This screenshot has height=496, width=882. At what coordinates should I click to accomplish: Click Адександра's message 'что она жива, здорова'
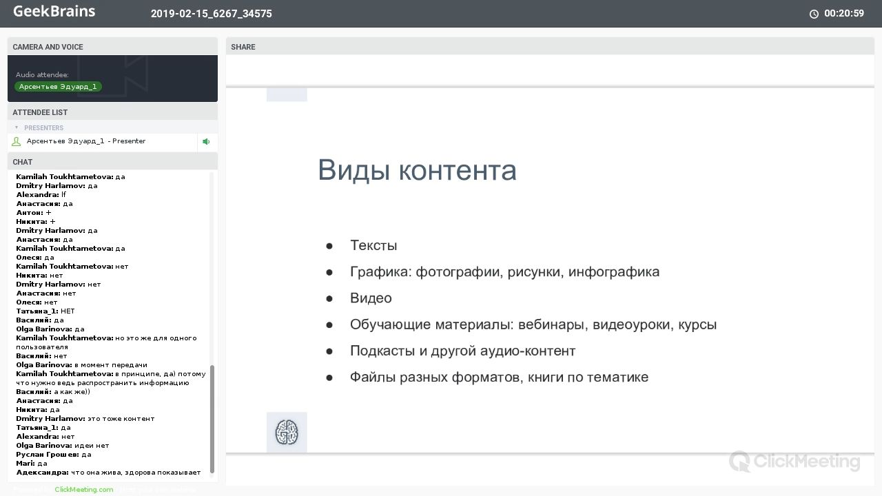click(x=108, y=473)
